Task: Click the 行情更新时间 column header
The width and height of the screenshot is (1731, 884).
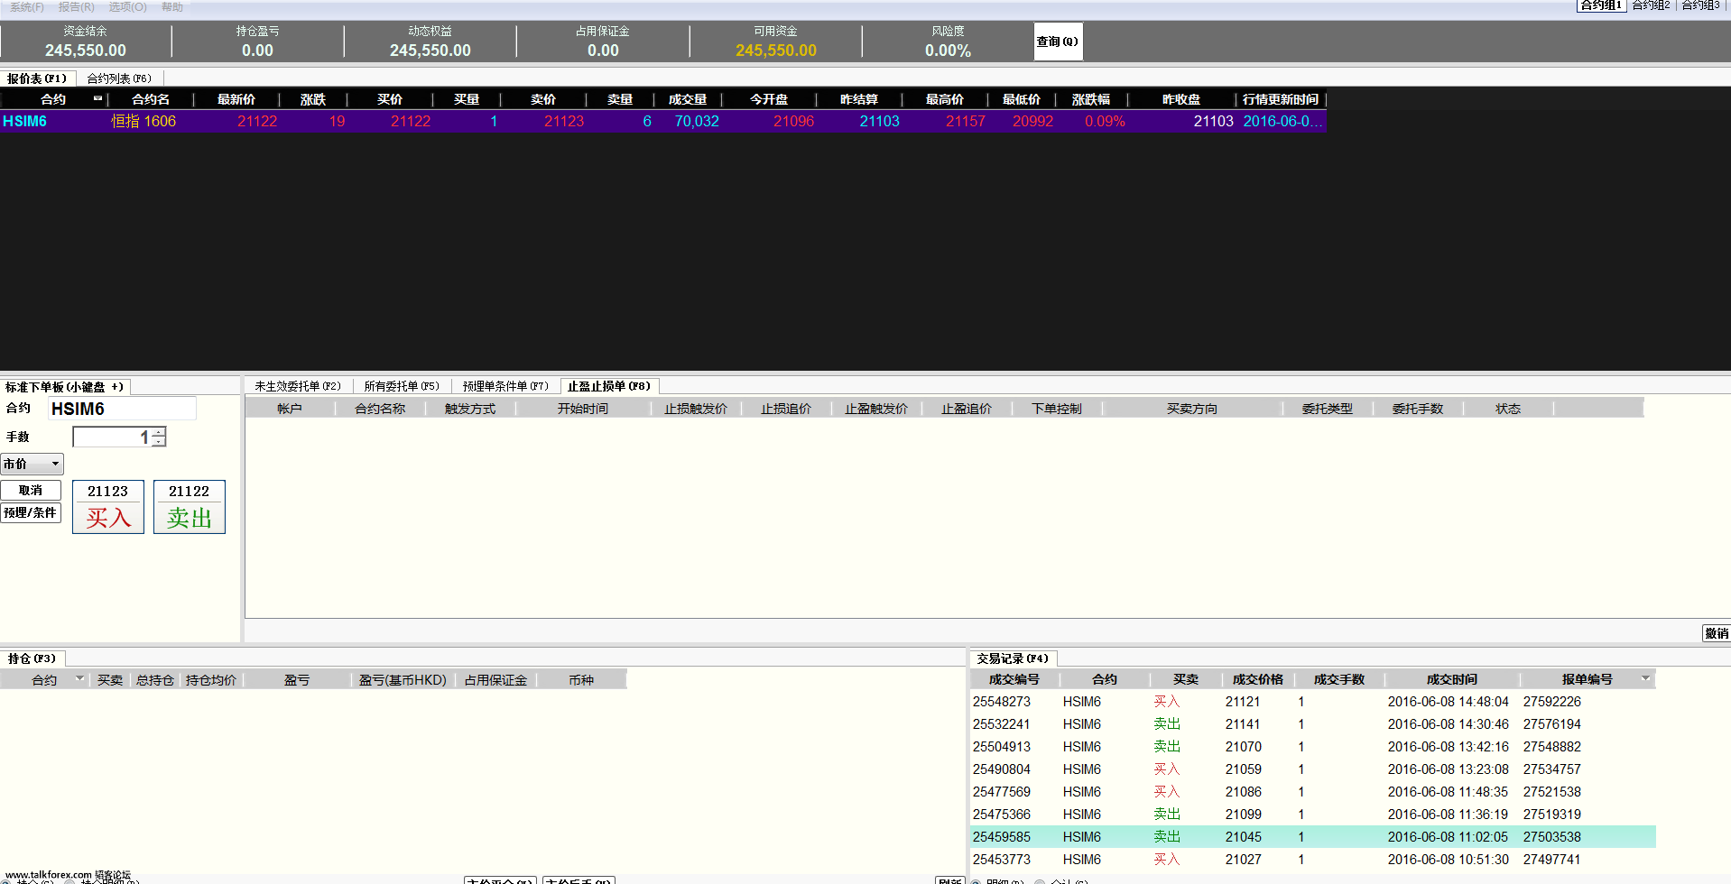Action: click(x=1280, y=99)
